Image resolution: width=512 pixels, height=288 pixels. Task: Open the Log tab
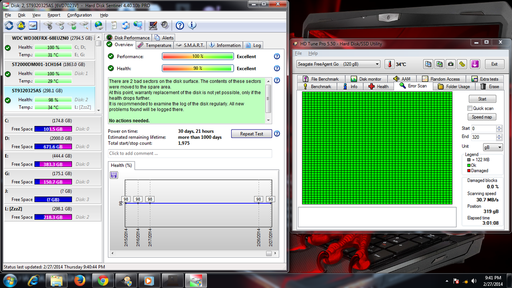click(253, 45)
